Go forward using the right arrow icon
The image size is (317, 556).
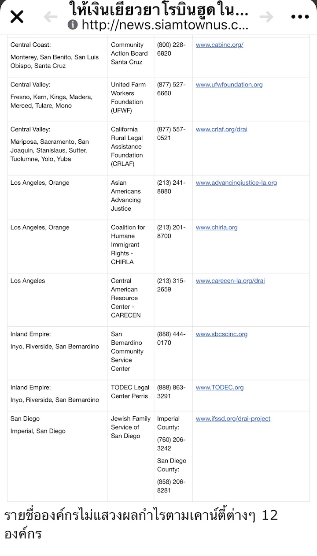[266, 17]
